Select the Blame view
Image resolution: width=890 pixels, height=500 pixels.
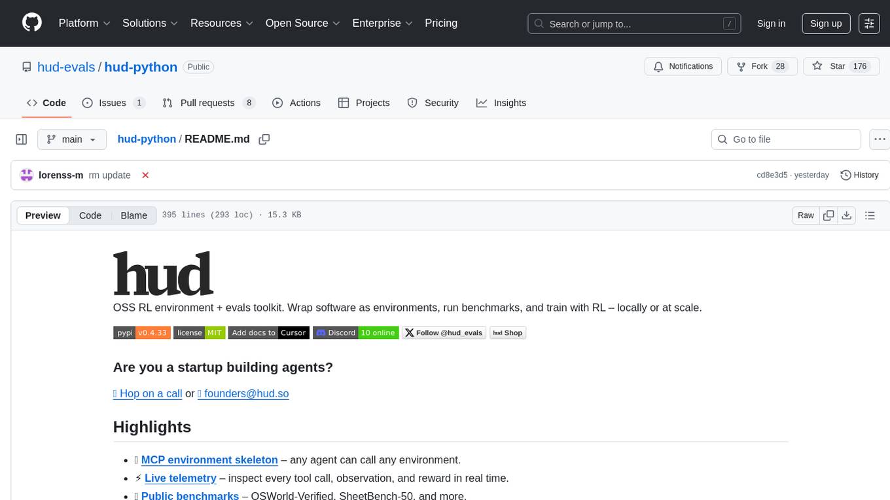click(133, 215)
